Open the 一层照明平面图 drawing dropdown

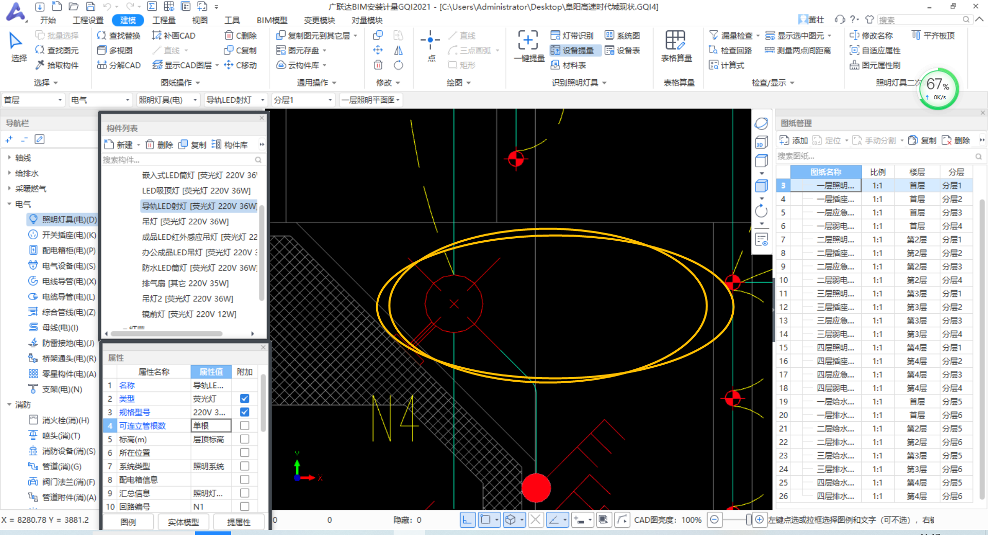click(x=370, y=100)
